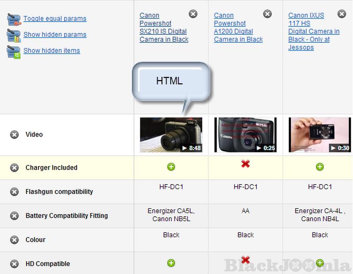This screenshot has width=353, height=274.
Task: Open Show hidden items link
Action: [x=52, y=50]
